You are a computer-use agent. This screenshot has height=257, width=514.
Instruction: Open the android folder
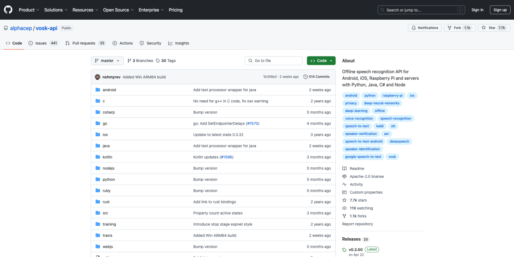tap(109, 90)
